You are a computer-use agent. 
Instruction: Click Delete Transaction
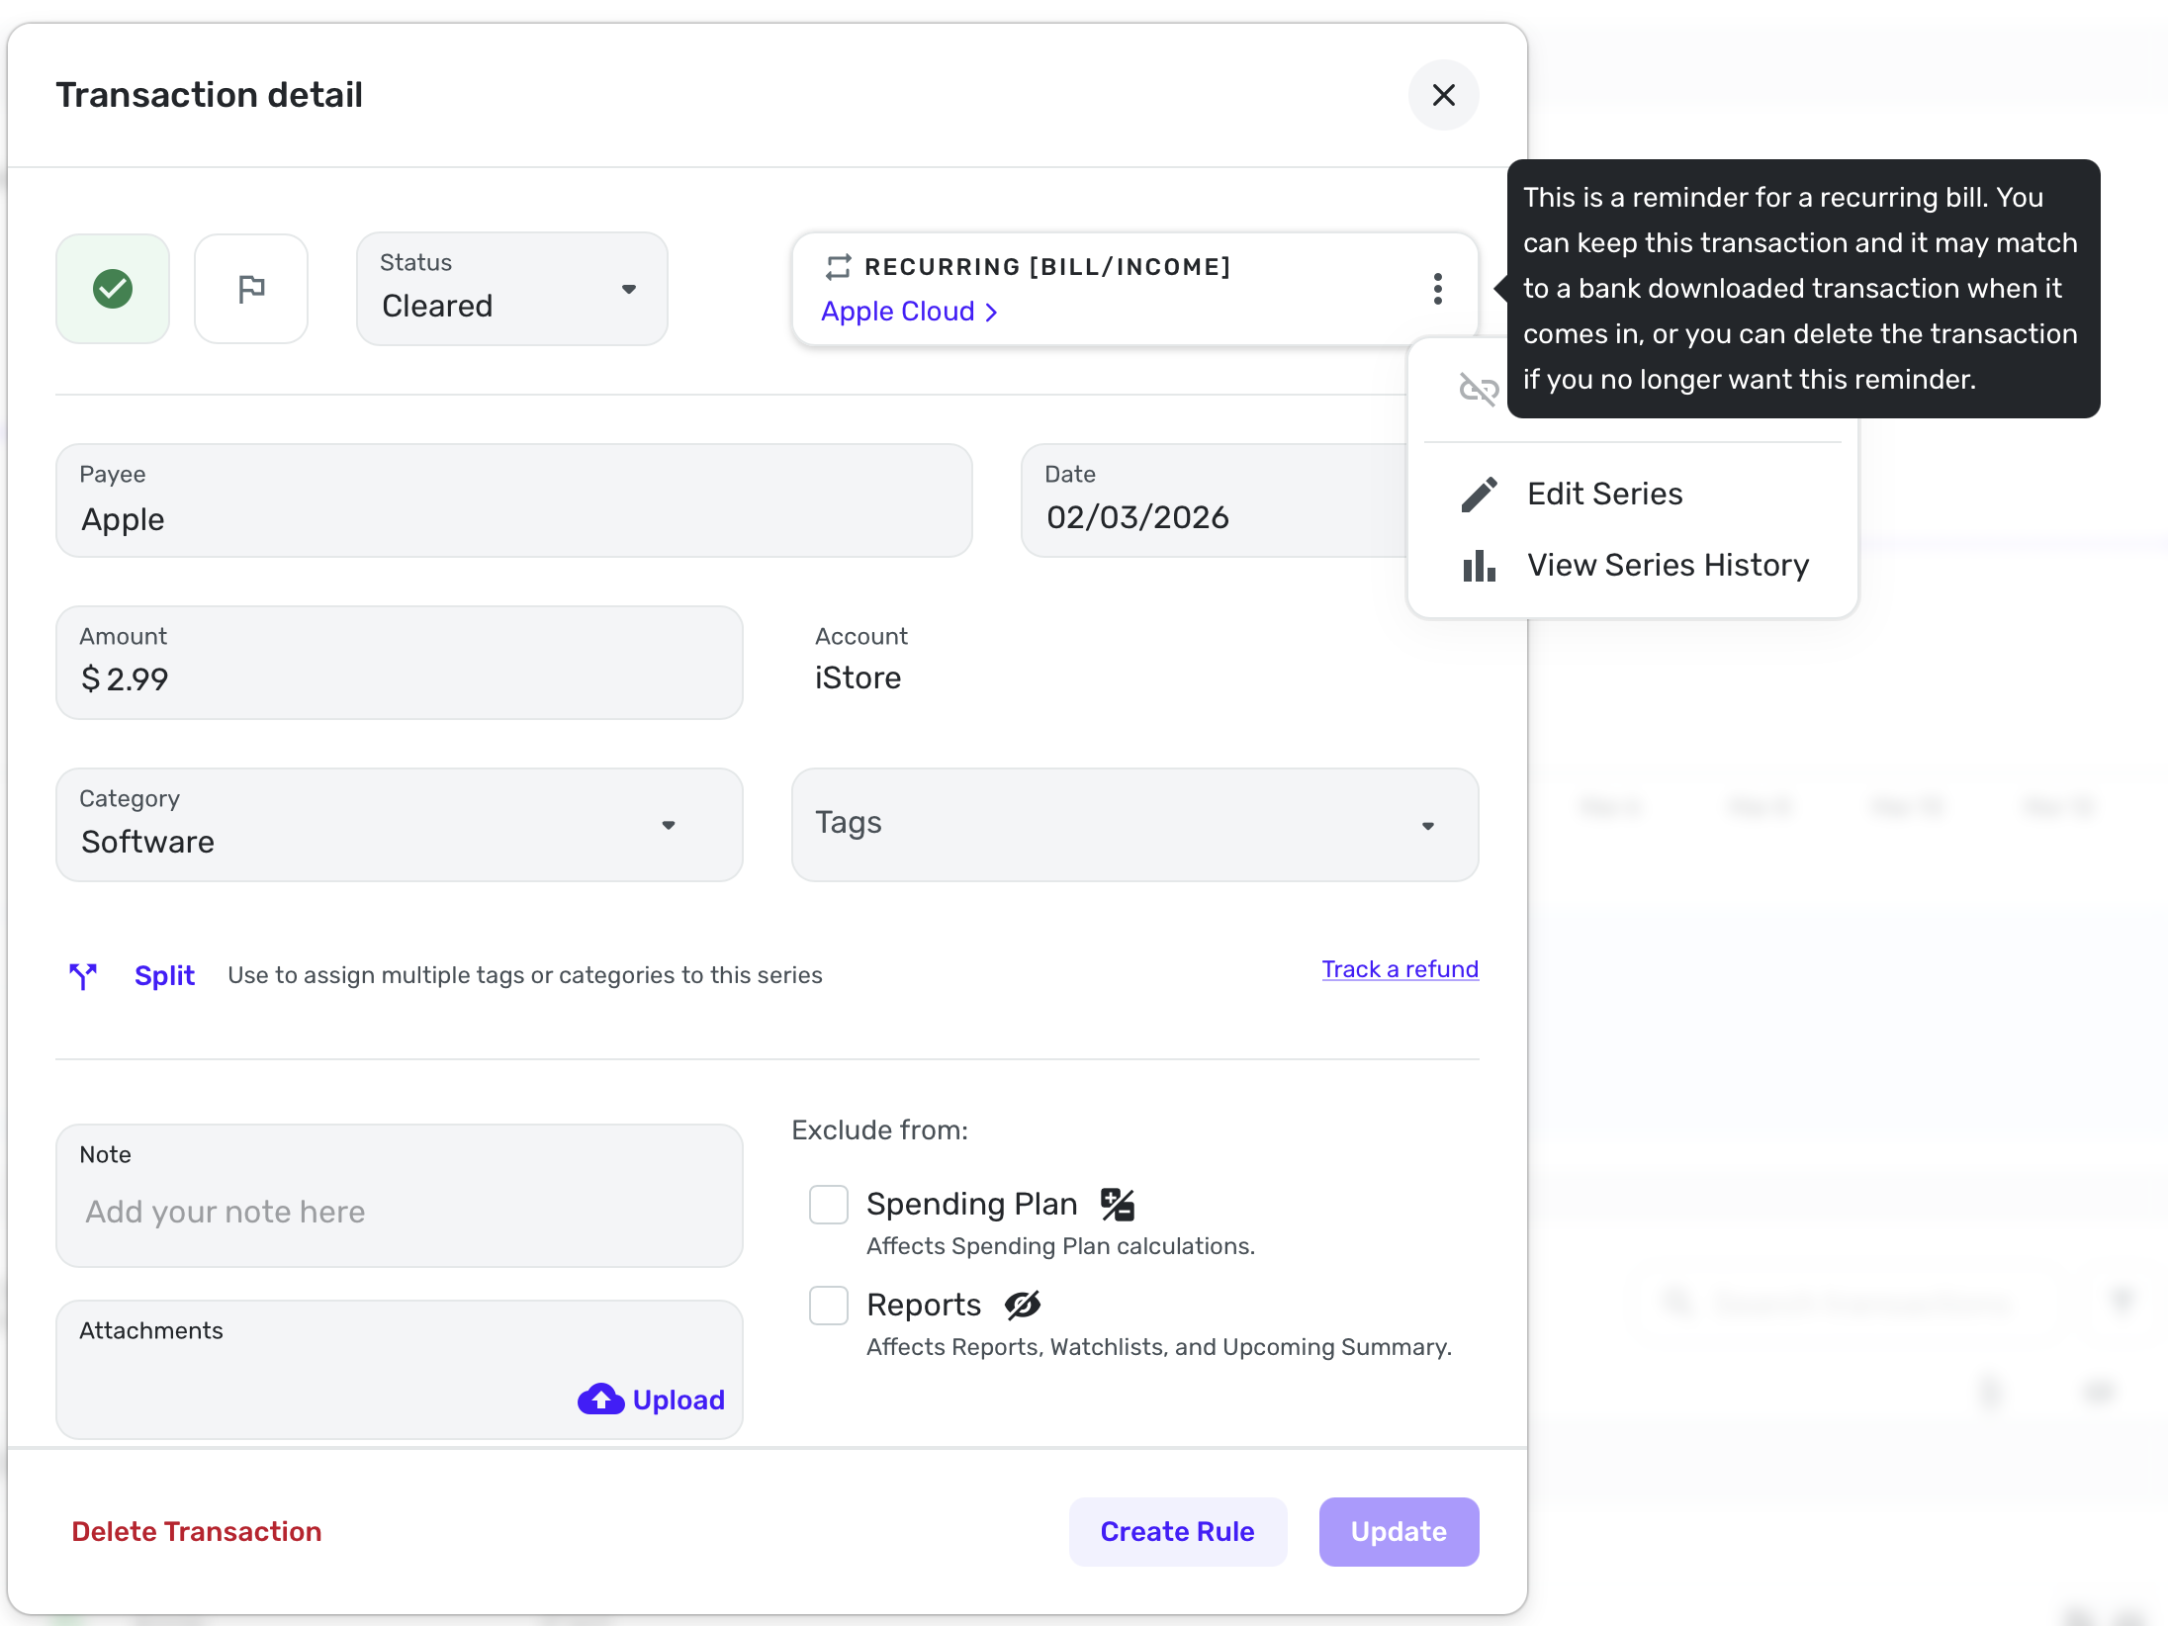click(x=197, y=1531)
